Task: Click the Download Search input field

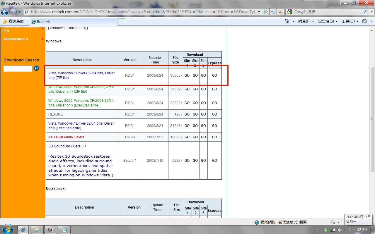Action: pos(18,68)
